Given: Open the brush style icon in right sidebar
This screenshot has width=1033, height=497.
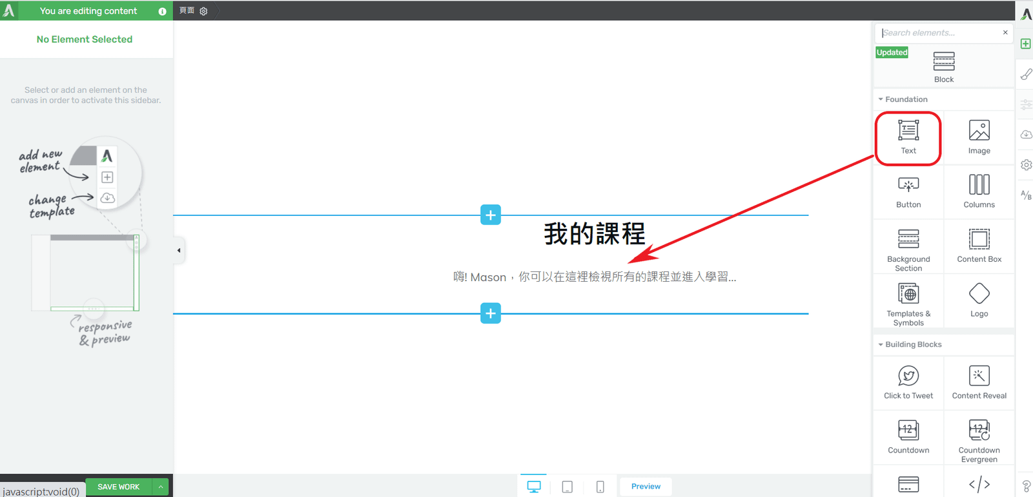Looking at the screenshot, I should 1025,74.
